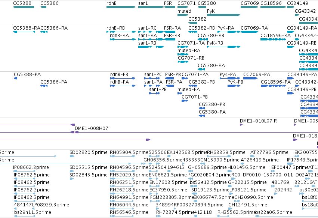Open the PSR-RB transcript

(x=170, y=39)
